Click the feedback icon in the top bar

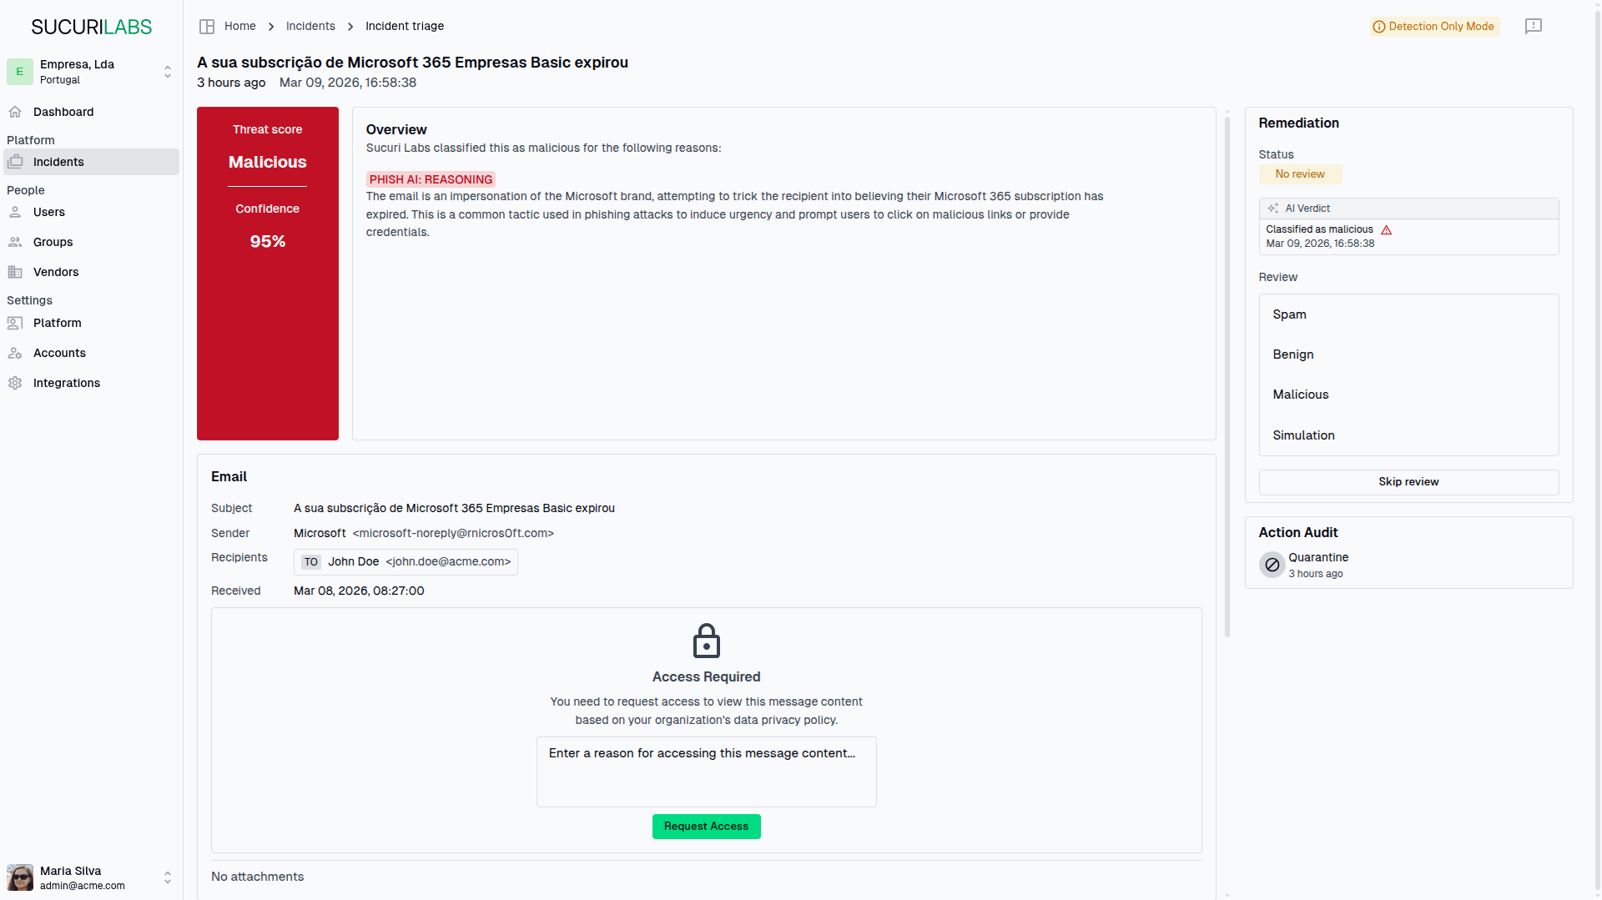pyautogui.click(x=1534, y=26)
